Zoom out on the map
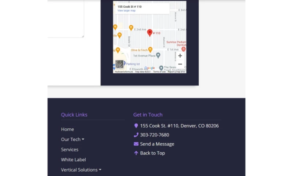This screenshot has height=176, width=293. [180, 64]
